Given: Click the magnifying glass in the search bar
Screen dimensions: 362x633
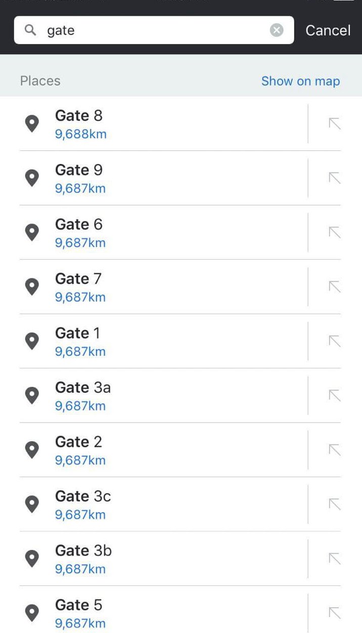Looking at the screenshot, I should pos(29,30).
